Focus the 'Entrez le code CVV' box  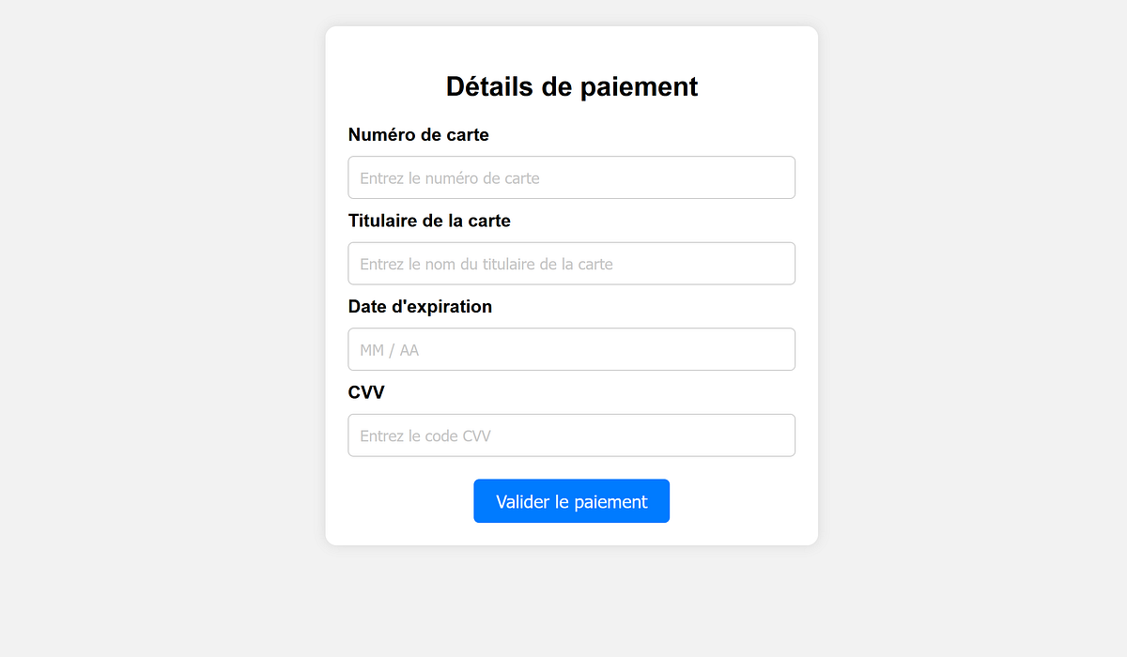pos(571,435)
